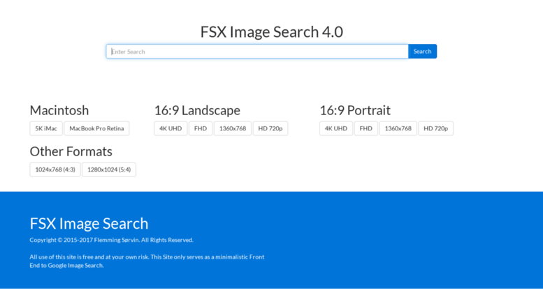Viewport: 543px width, 295px height.
Task: Click the Enter Search input field
Action: tap(257, 52)
